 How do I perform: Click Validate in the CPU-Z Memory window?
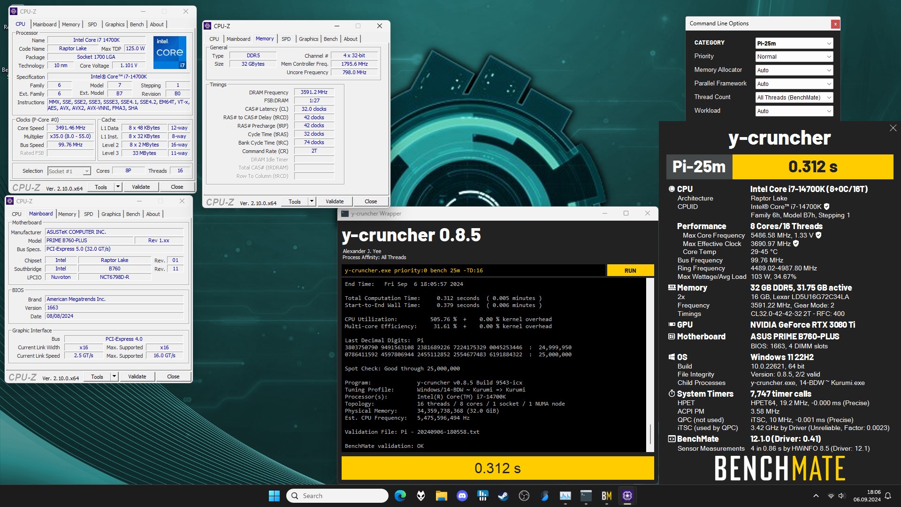(335, 201)
